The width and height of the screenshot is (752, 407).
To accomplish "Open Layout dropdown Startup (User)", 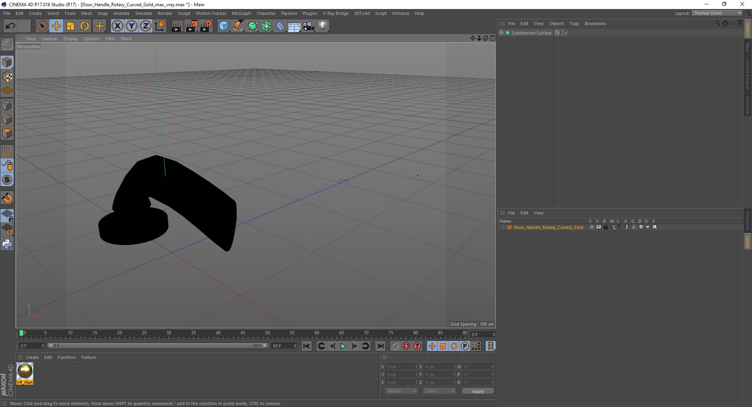I will point(717,13).
